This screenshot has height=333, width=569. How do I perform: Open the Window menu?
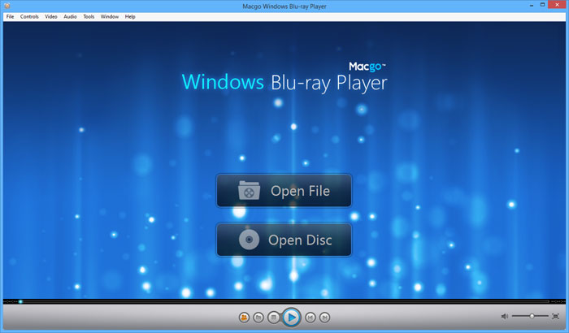click(x=110, y=17)
